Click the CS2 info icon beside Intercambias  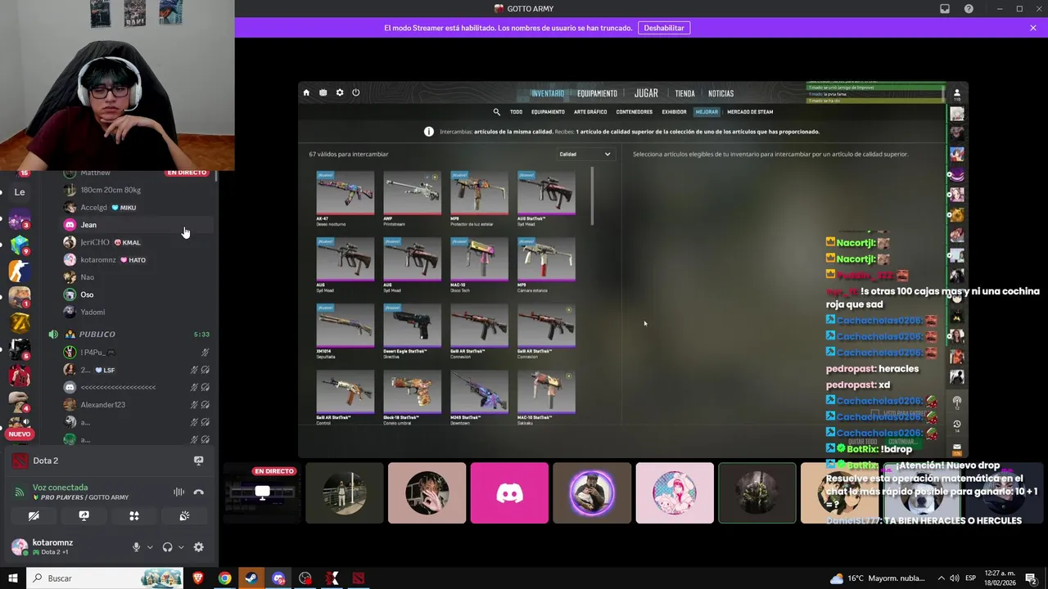[x=428, y=132]
